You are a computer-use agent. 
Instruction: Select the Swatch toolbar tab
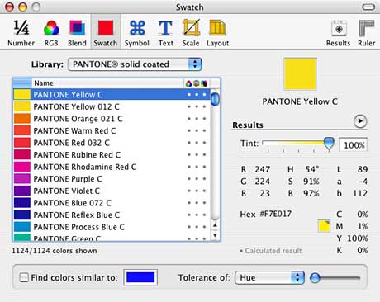coord(106,33)
